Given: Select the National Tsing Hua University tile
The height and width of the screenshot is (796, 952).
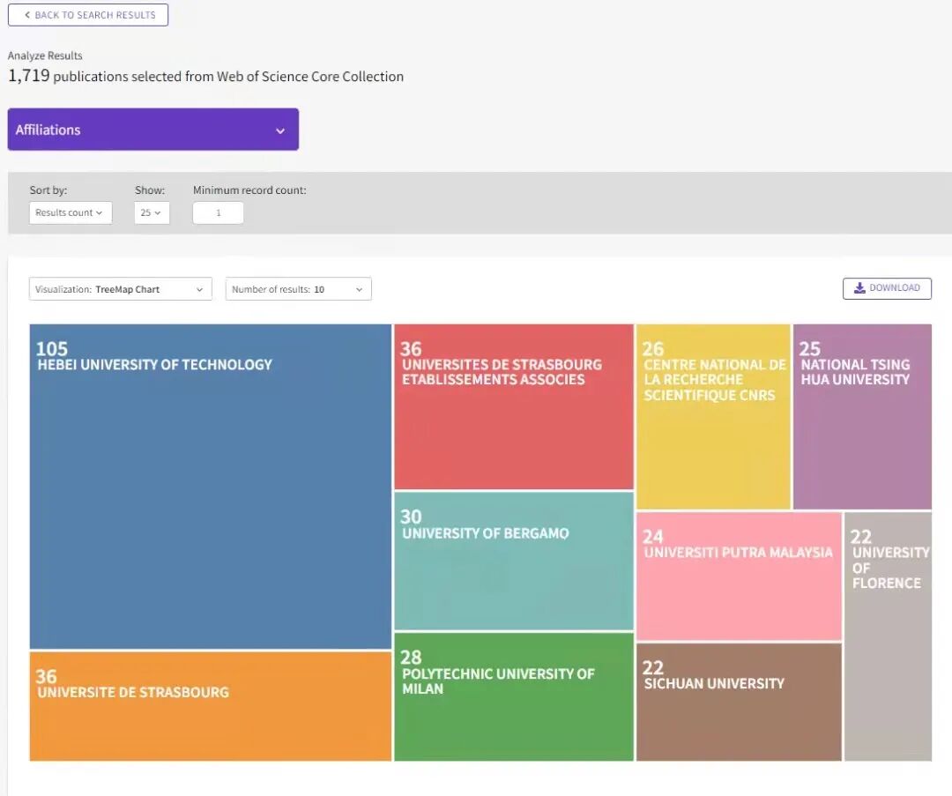Looking at the screenshot, I should [x=862, y=417].
